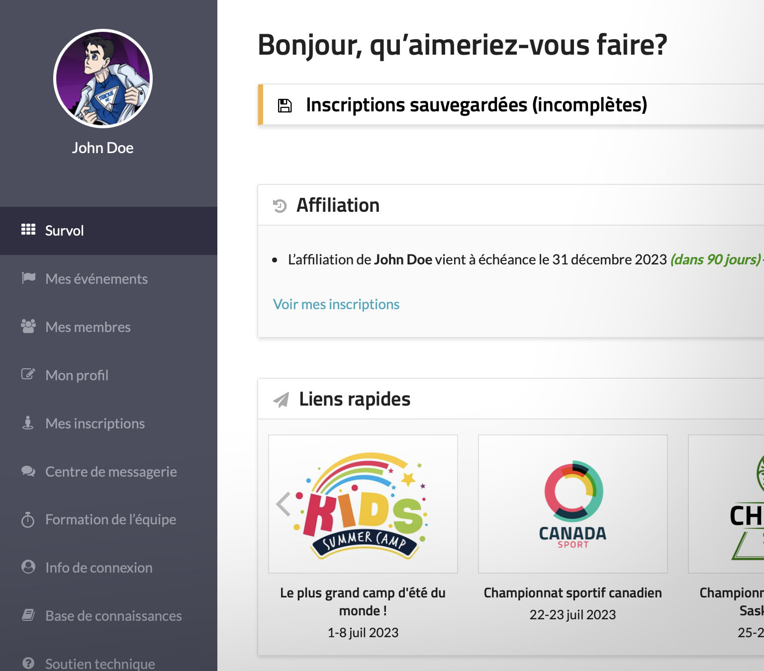Screen dimensions: 764x671
Task: Click the user circle icon for Info de connexion
Action: click(28, 567)
